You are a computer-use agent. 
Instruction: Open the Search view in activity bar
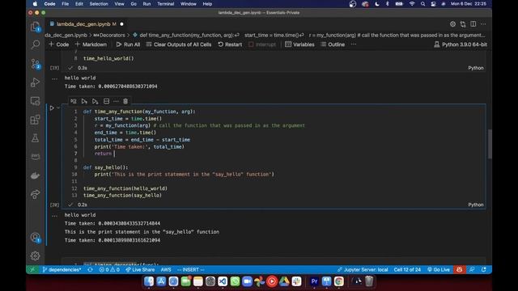point(35,44)
